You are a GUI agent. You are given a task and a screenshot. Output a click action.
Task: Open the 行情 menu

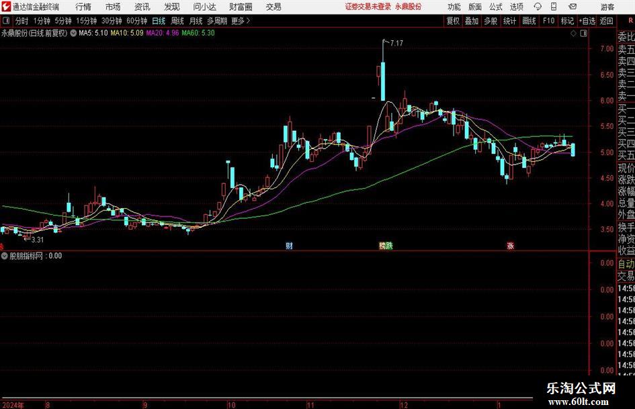click(83, 7)
